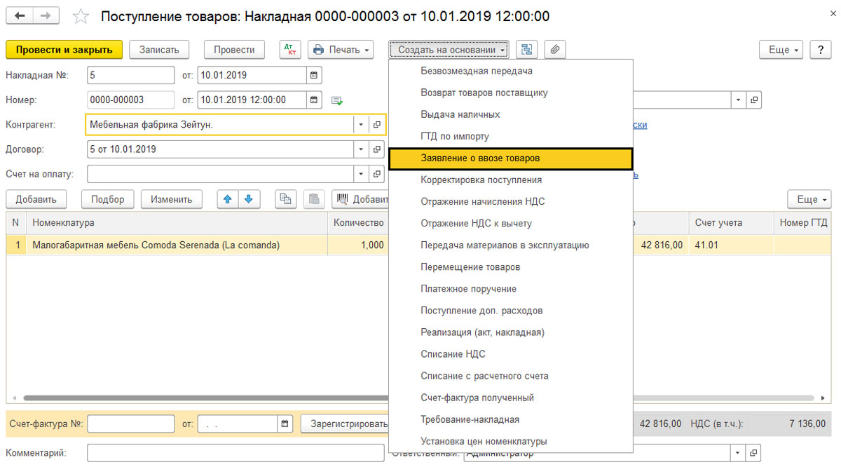Open Контрагент form with open icon

tap(377, 125)
